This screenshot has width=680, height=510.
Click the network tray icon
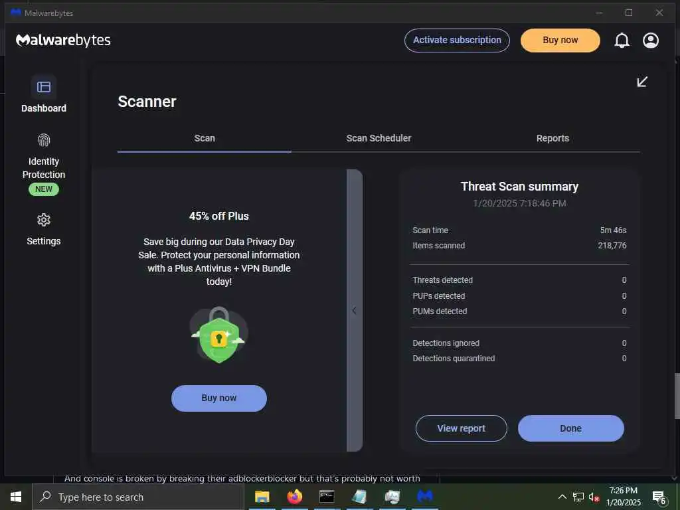(578, 497)
